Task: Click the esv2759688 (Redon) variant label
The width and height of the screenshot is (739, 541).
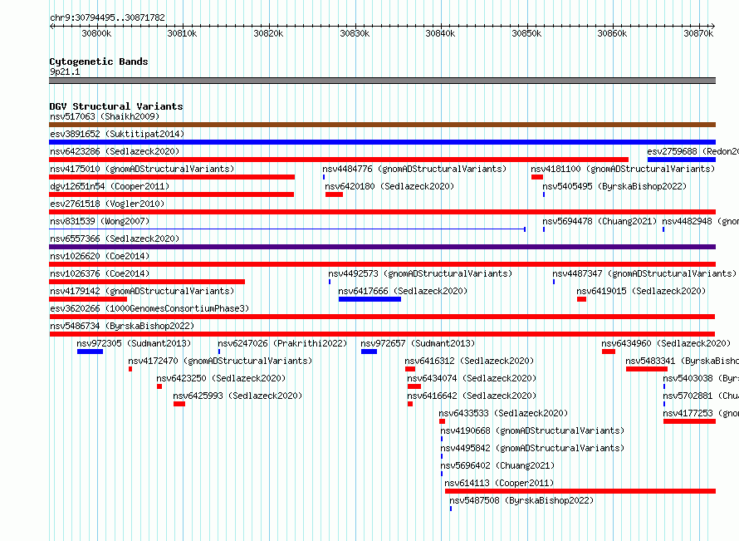Action: click(693, 151)
